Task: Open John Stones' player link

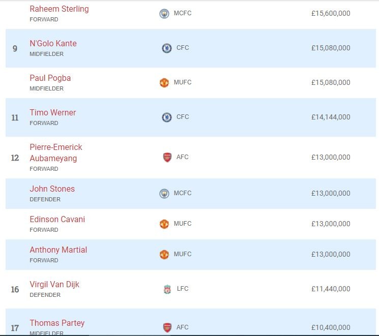Action: (x=52, y=189)
